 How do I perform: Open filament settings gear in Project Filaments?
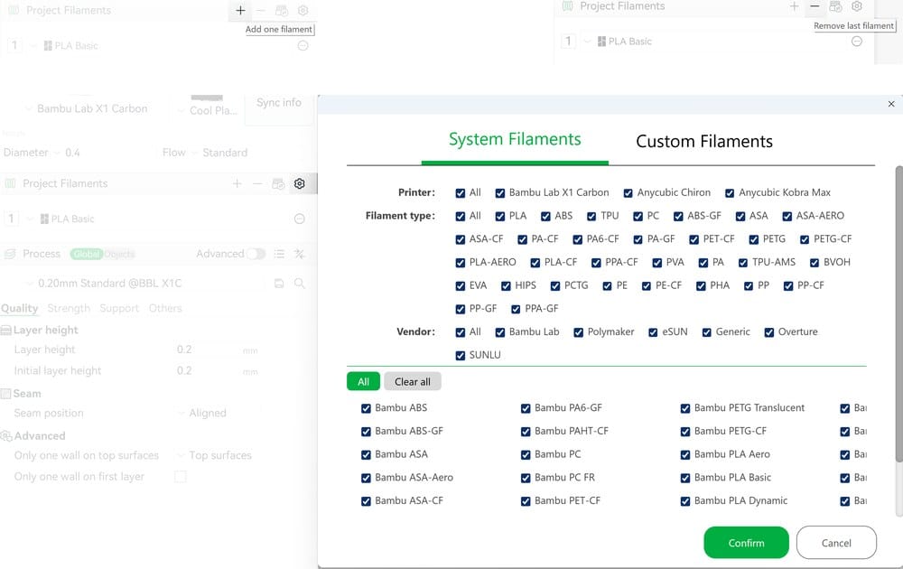click(x=300, y=183)
